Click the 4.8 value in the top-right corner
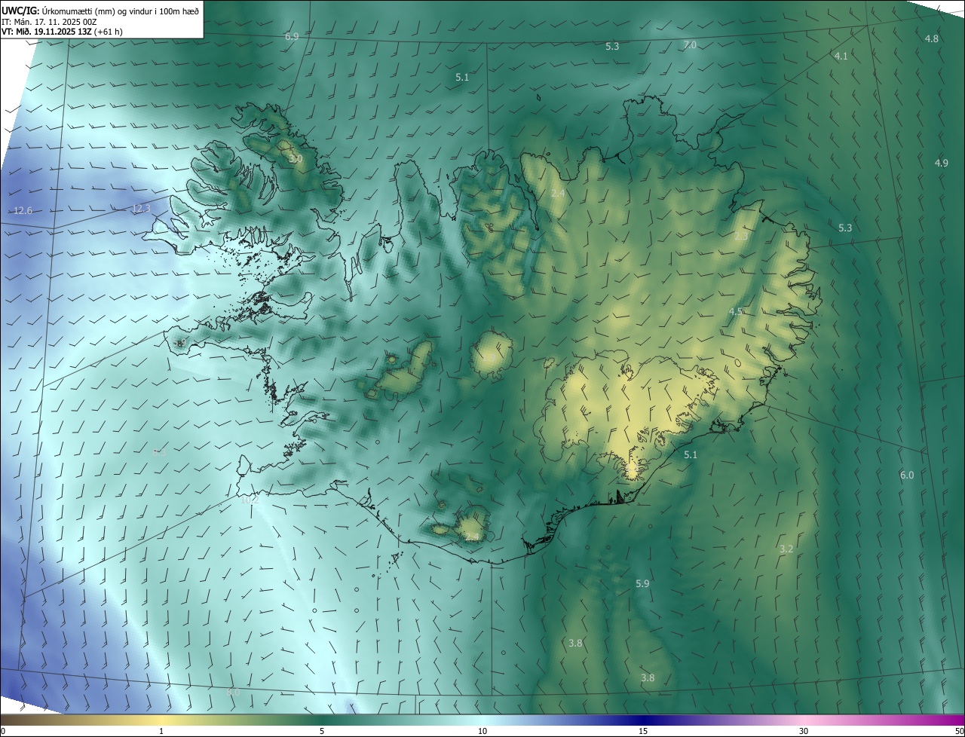 pyautogui.click(x=932, y=38)
